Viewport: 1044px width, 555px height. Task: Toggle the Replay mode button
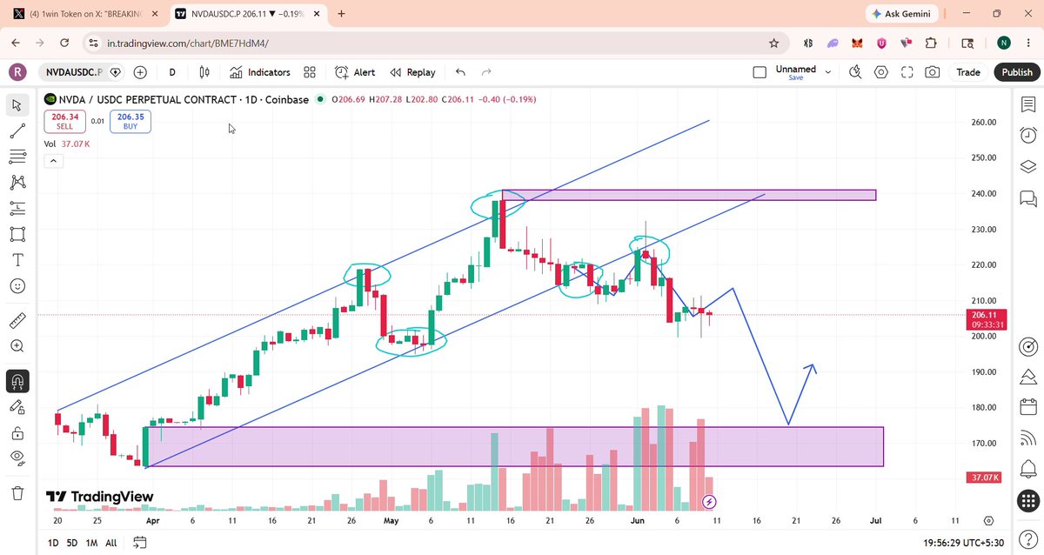point(412,72)
